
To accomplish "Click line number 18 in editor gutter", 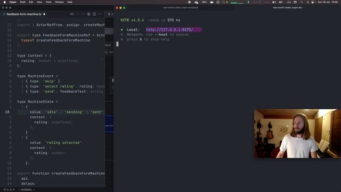I will (x=7, y=112).
